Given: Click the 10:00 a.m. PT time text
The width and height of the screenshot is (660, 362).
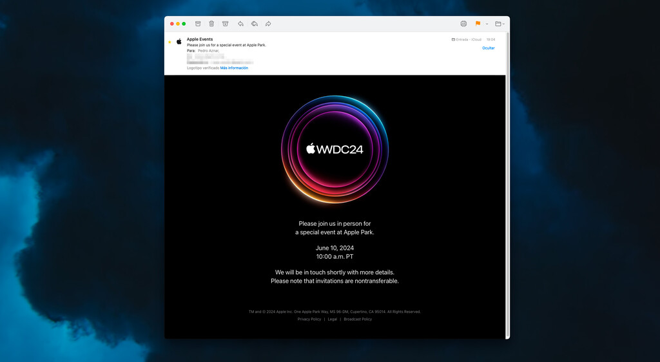Looking at the screenshot, I should coord(335,256).
